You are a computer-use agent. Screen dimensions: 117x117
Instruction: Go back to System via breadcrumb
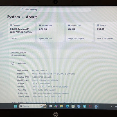(x=13, y=17)
